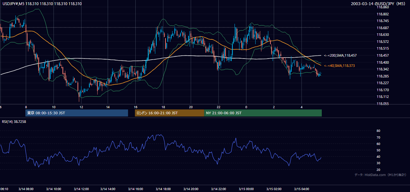Click price axis value 118.515
410x192 pixels.
tap(382, 49)
